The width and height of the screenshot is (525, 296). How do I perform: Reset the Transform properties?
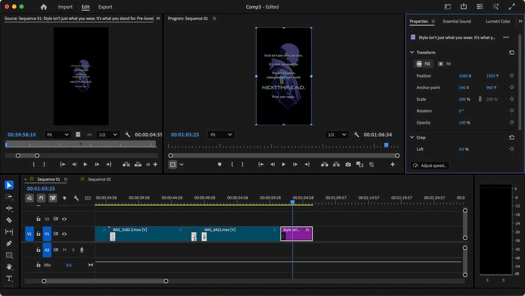[512, 52]
